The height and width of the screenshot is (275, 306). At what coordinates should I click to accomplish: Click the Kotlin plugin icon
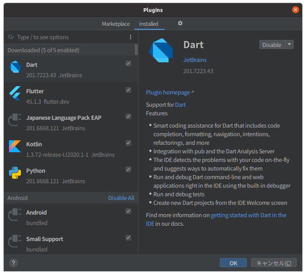[x=15, y=146]
